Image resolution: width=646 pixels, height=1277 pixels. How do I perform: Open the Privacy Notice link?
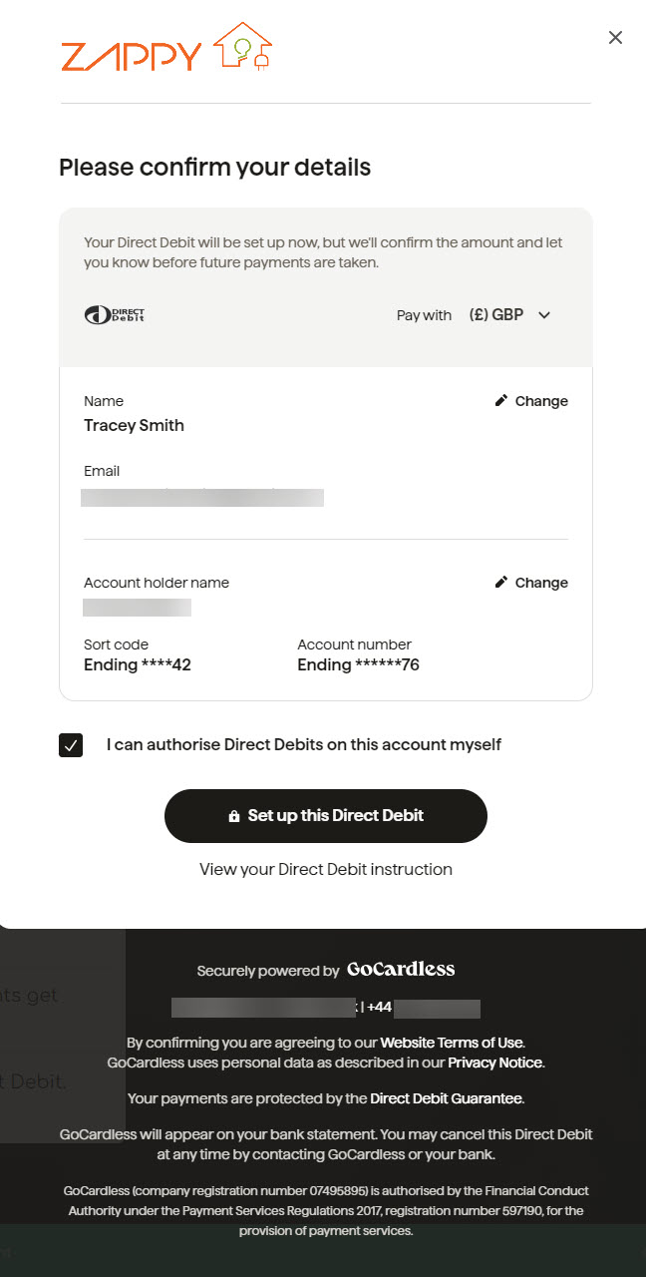[x=495, y=1063]
